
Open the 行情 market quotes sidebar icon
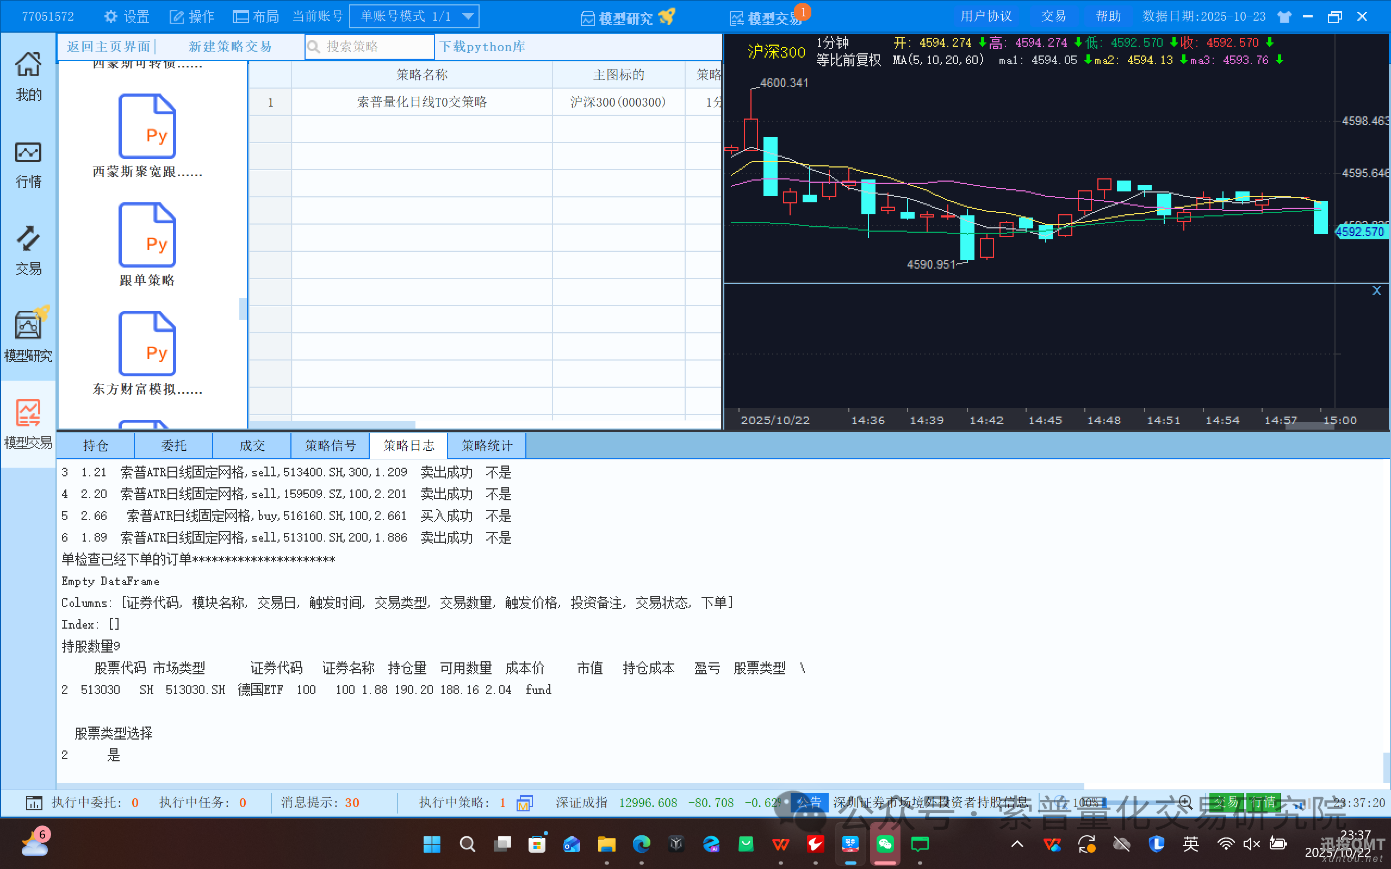pyautogui.click(x=28, y=164)
